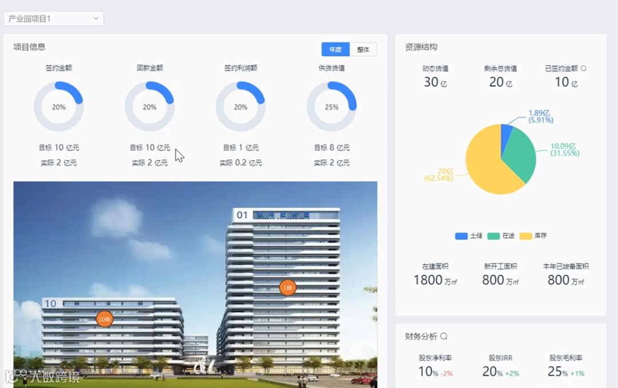The image size is (618, 388).
Task: Click the 在建面积 1800 万㎡ value
Action: tap(435, 280)
